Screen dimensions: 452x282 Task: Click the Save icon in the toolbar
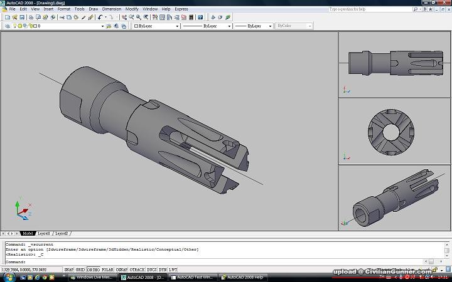[22, 18]
